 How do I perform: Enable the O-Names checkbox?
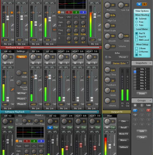click(136, 52)
